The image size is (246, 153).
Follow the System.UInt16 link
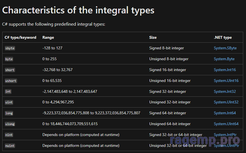(226, 81)
